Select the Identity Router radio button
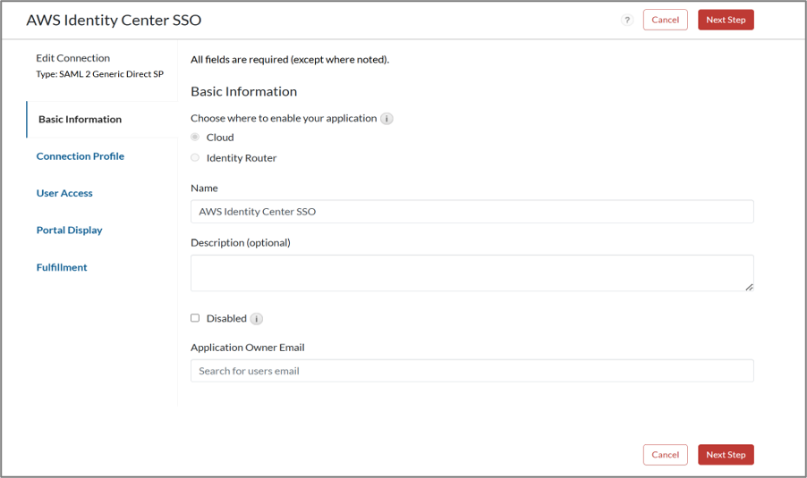This screenshot has height=478, width=807. click(195, 157)
